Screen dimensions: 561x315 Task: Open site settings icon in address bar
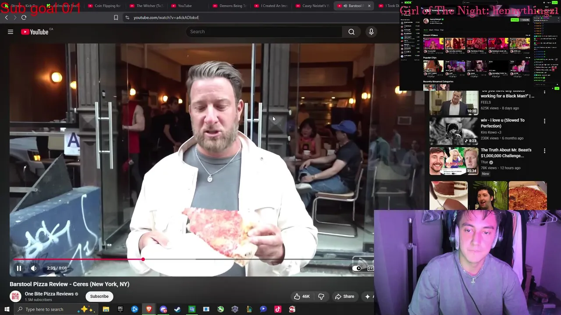pos(127,17)
